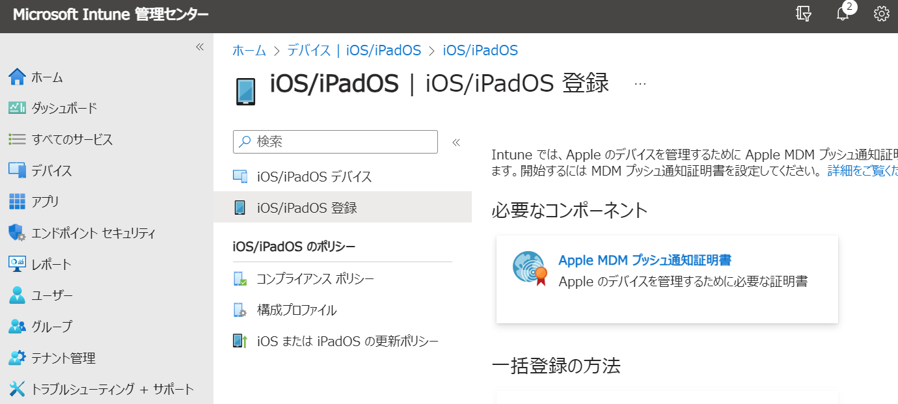Open the notifications bell icon
Viewport: 898px width, 404px height.
point(843,13)
